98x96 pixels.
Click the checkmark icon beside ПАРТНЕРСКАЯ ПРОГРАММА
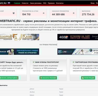pos(73,62)
